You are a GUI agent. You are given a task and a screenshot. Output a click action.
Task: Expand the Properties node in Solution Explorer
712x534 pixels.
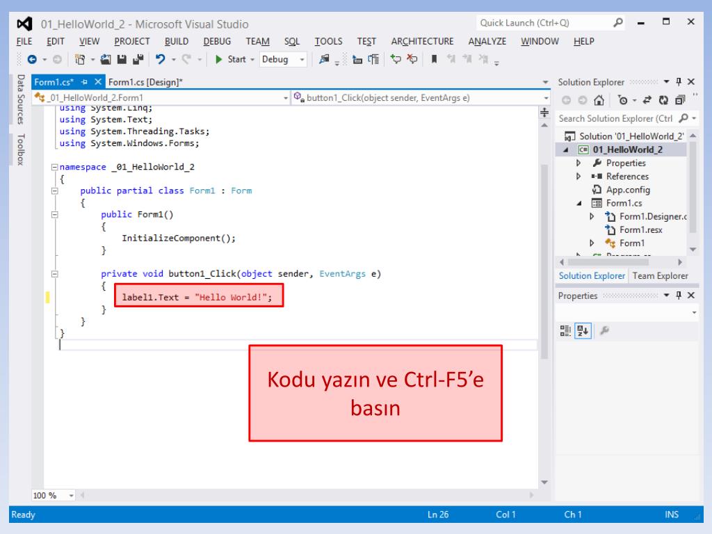(578, 163)
